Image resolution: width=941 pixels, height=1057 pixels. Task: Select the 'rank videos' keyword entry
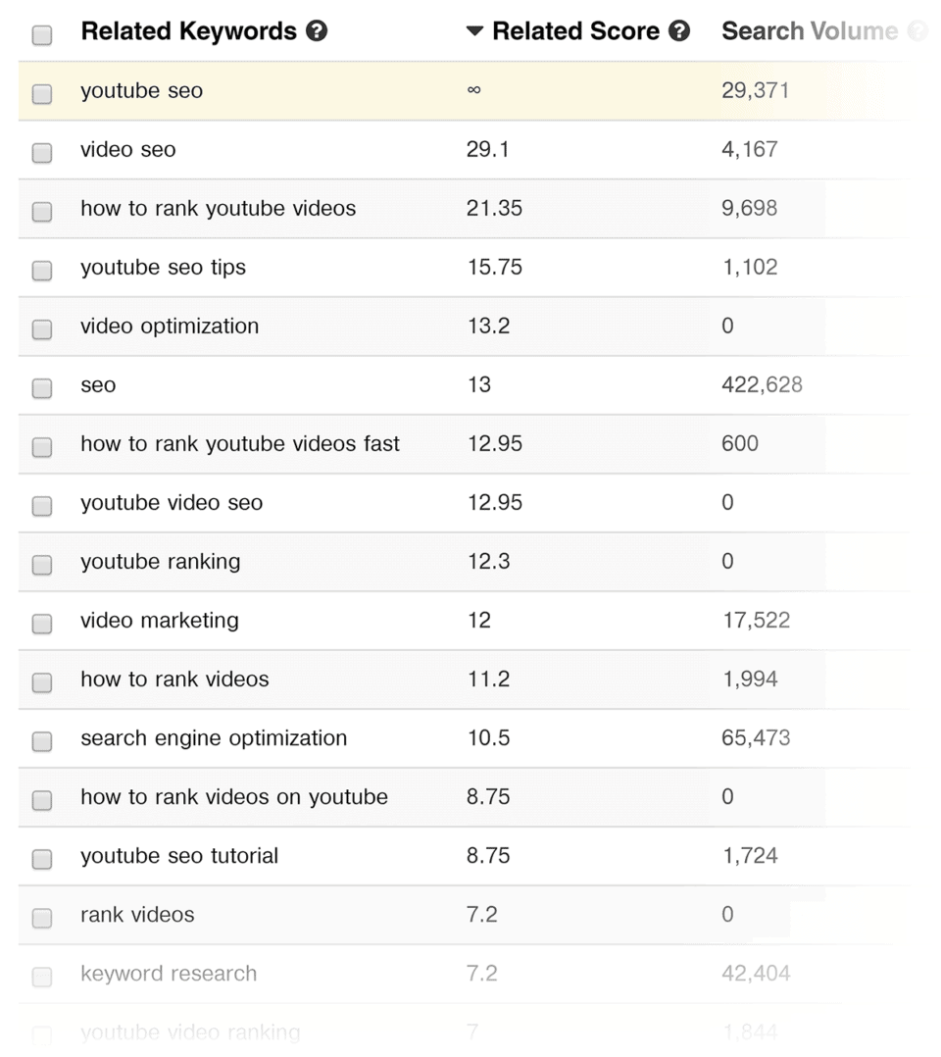tap(136, 914)
